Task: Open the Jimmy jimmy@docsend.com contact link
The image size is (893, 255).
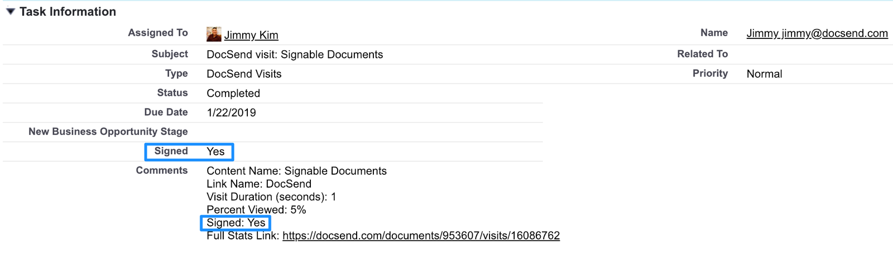Action: point(817,33)
